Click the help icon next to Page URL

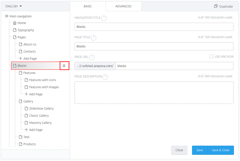[x=92, y=57]
